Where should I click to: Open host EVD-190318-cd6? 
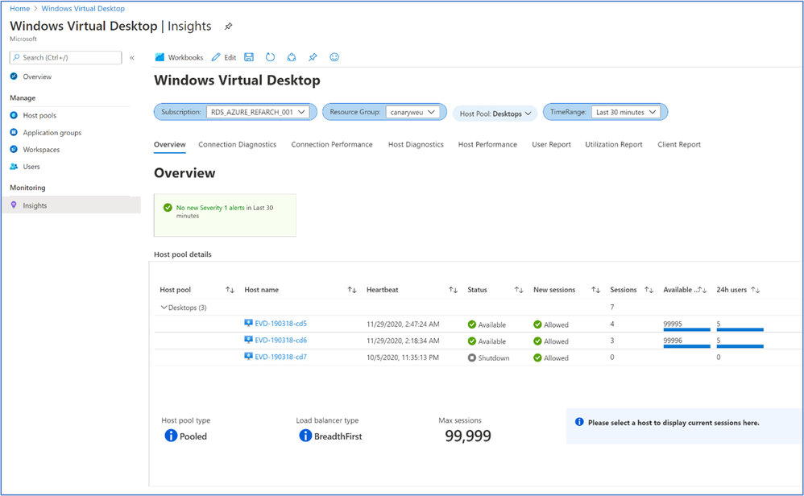[x=281, y=341]
